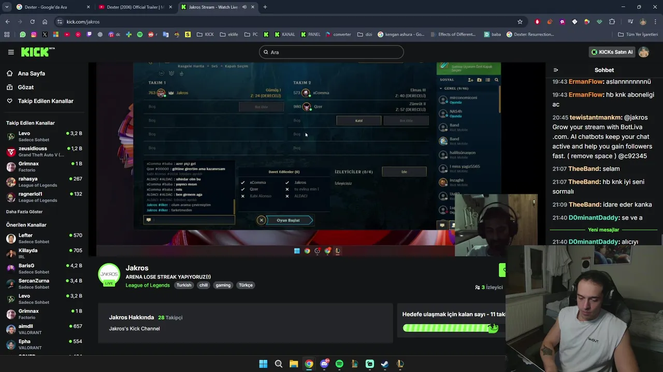
Task: Collapse the chat panel icon beside Sohbet
Action: click(556, 70)
